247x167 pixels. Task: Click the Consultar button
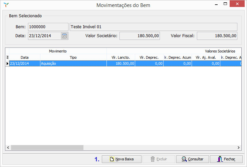click(192, 159)
